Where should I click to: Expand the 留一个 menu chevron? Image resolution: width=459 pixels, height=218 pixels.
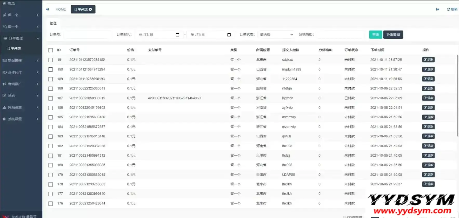[38, 15]
